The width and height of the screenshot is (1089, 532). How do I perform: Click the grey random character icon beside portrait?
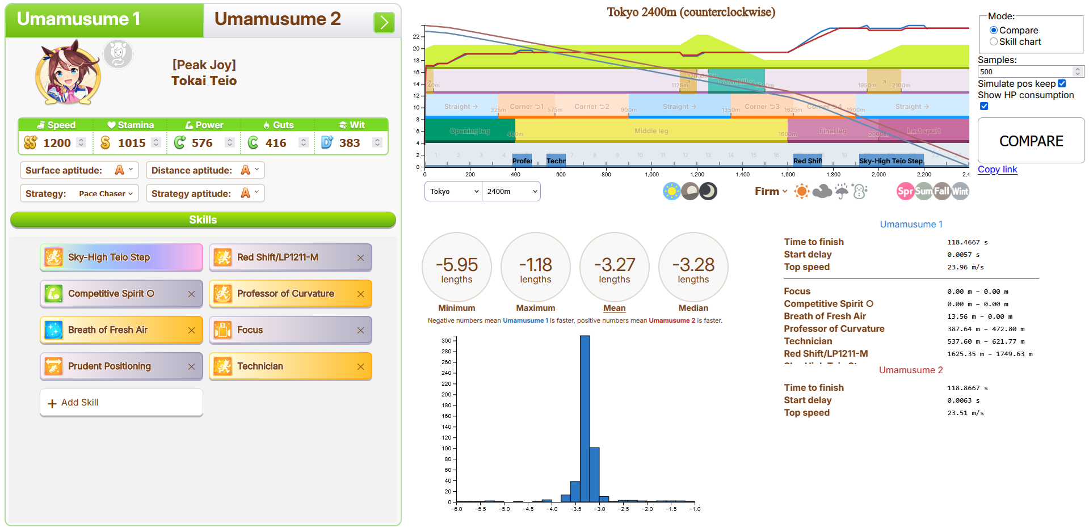click(x=118, y=54)
